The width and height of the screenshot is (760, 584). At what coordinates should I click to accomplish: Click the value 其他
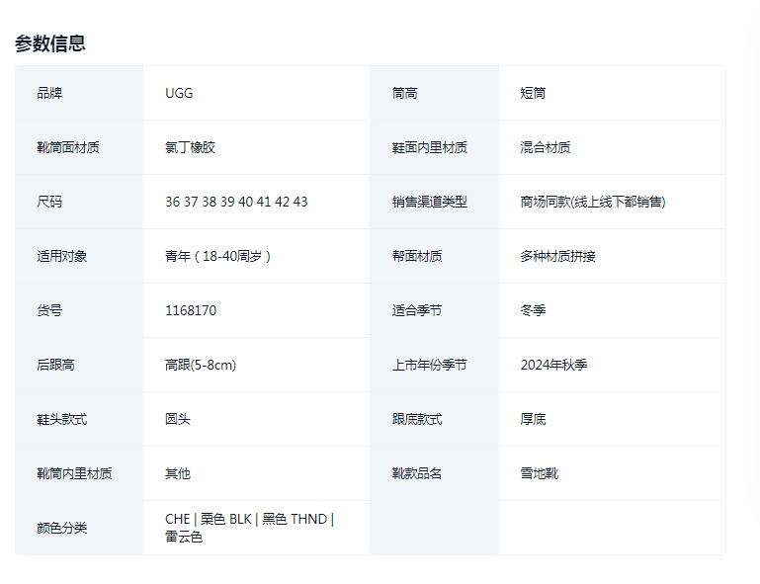coord(178,472)
